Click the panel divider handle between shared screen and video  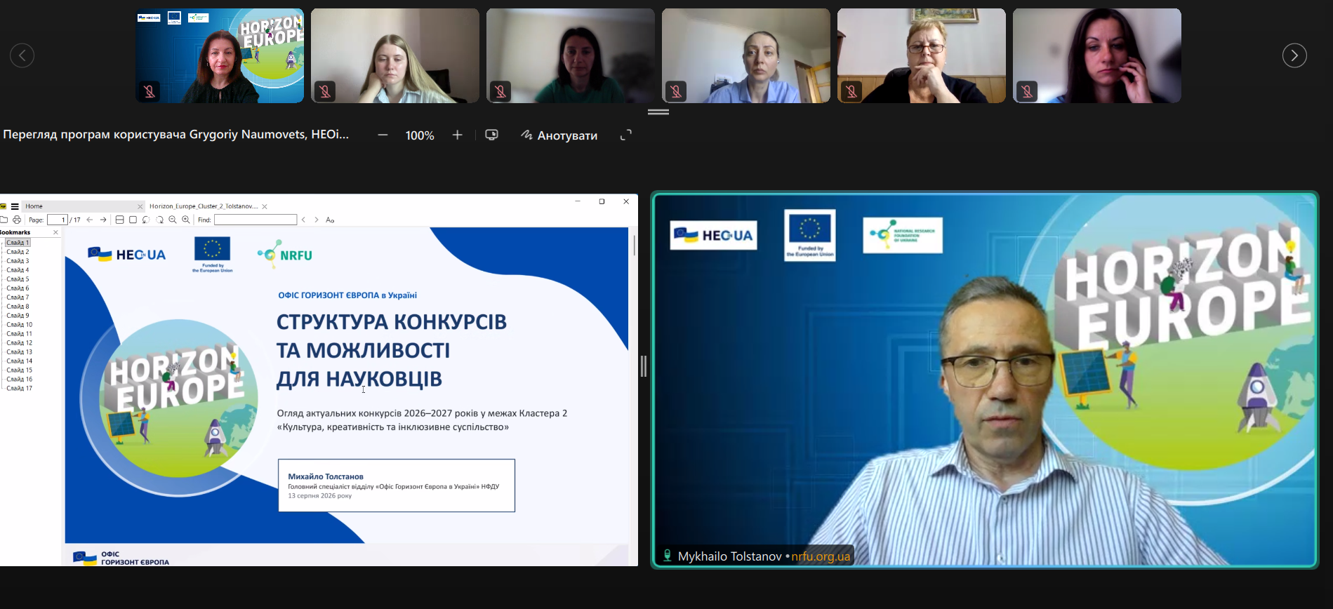coord(644,366)
